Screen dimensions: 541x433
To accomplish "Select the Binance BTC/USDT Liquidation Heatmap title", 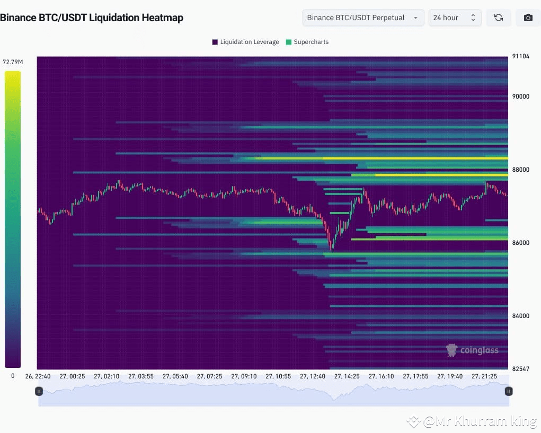I will tap(92, 17).
